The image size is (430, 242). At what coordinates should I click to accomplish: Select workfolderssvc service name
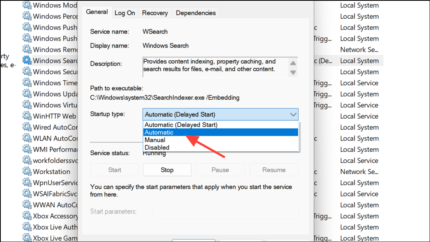click(x=55, y=161)
